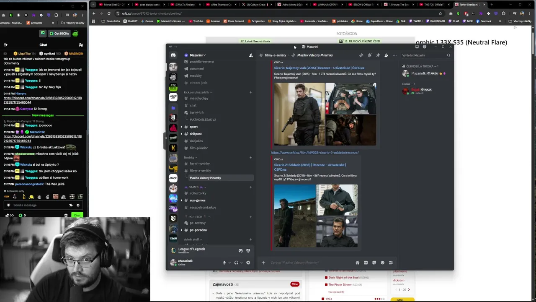Image resolution: width=536 pixels, height=302 pixels.
Task: Open the ChatGPT bookmark in Chrome
Action: point(130,21)
